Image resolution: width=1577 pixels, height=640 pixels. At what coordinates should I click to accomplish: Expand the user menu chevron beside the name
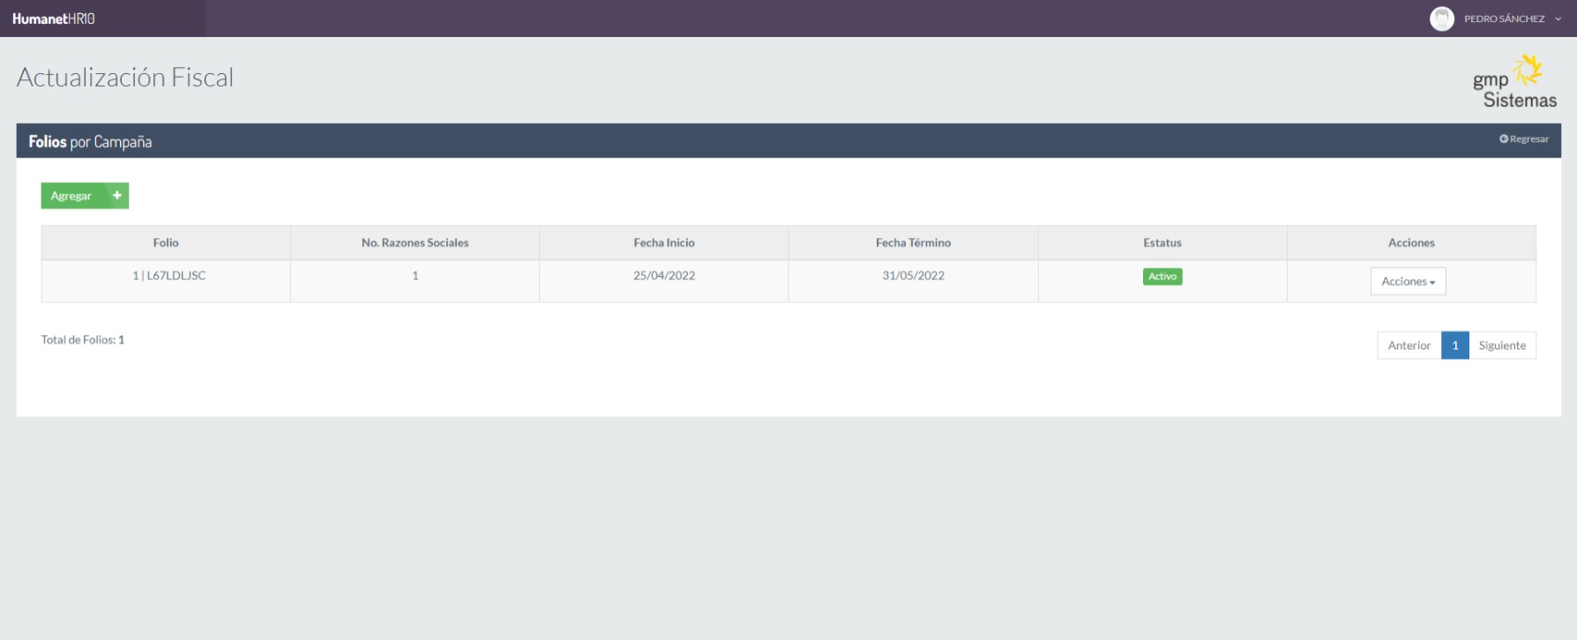point(1558,19)
